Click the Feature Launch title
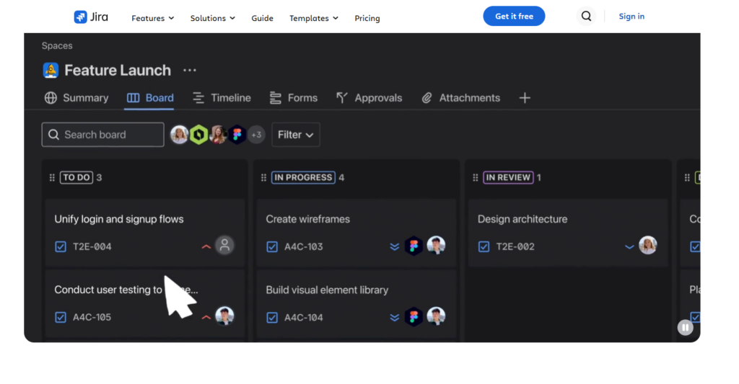739x384 pixels. tap(118, 70)
